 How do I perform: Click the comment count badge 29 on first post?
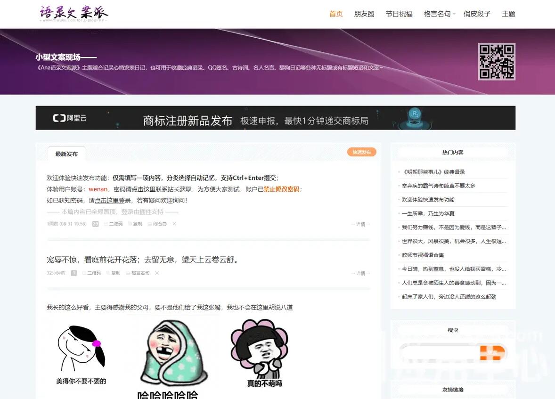(x=95, y=224)
